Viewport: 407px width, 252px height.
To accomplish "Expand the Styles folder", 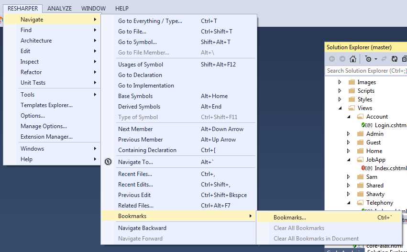I will point(340,99).
